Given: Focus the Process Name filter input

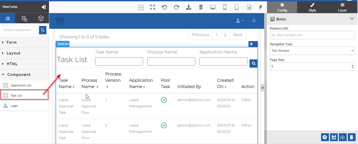Looking at the screenshot, I should [171, 61].
